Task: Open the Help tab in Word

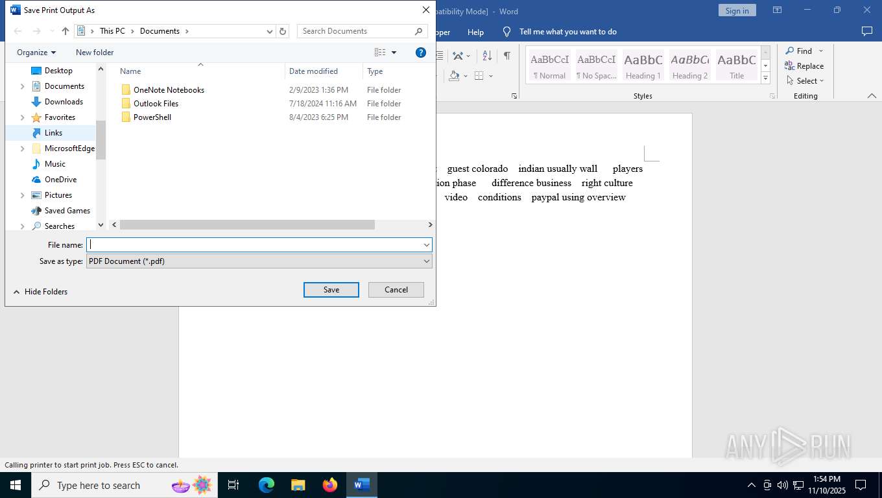Action: click(x=475, y=32)
